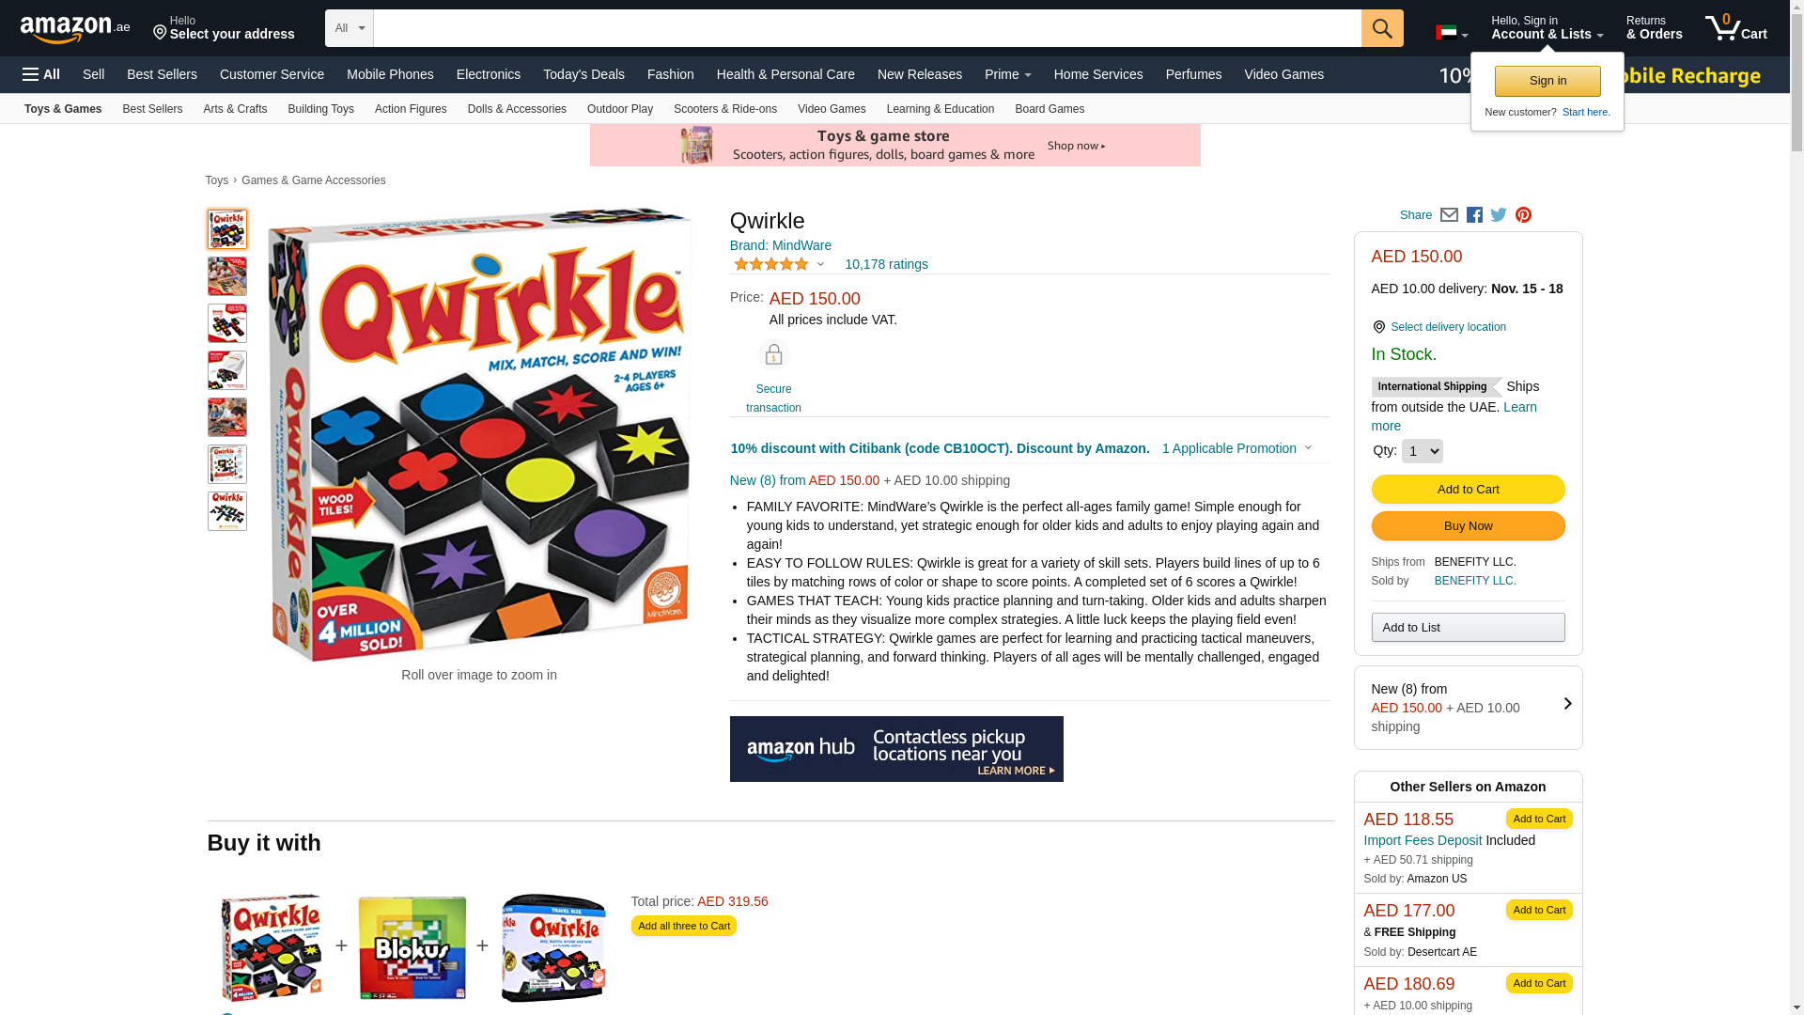Select the second product thumbnail image
Viewport: 1804px width, 1015px height.
[x=227, y=276]
